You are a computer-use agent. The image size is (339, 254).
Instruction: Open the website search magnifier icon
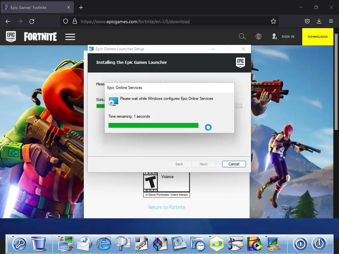click(242, 36)
